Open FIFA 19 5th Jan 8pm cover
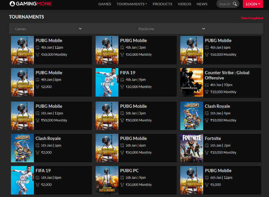This screenshot has width=269, height=197. pos(22,180)
